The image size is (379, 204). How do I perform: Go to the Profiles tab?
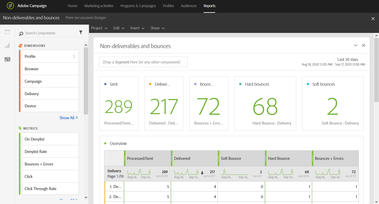click(168, 6)
